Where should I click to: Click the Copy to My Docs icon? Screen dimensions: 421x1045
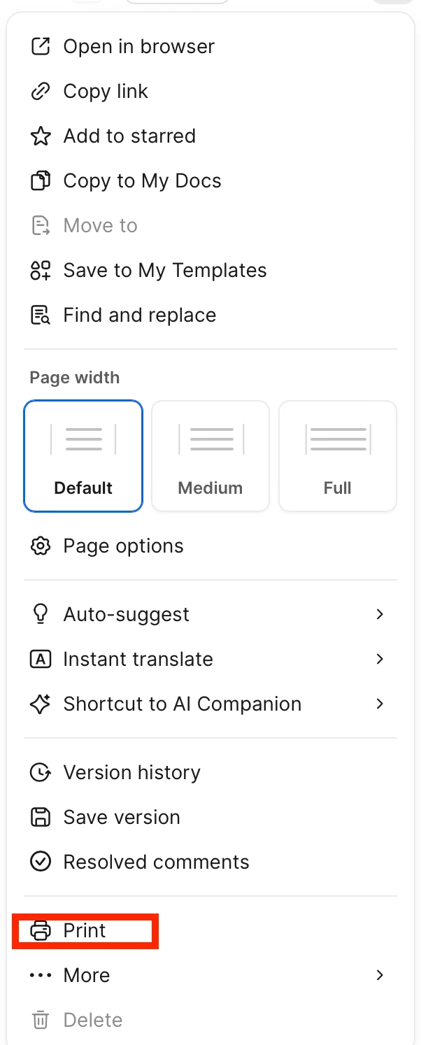click(41, 181)
